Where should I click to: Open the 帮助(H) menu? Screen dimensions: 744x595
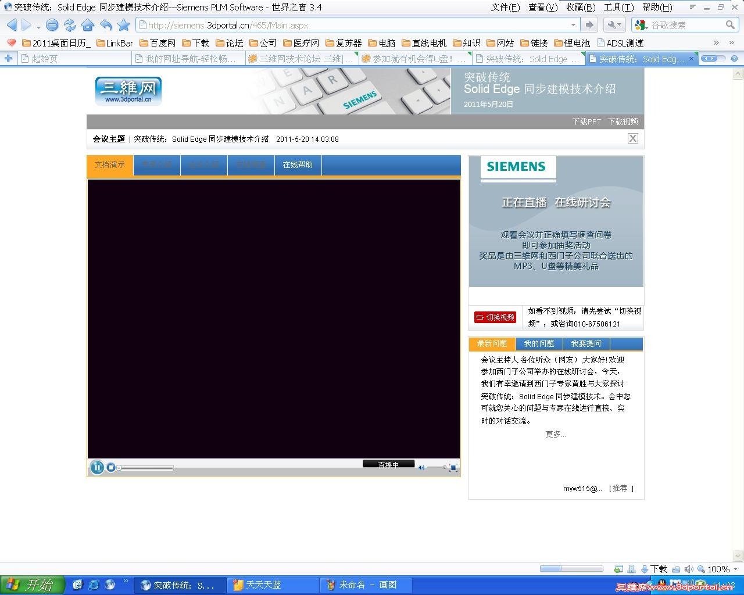click(x=657, y=7)
